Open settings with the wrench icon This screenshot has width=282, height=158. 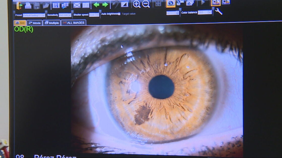[x=218, y=12]
